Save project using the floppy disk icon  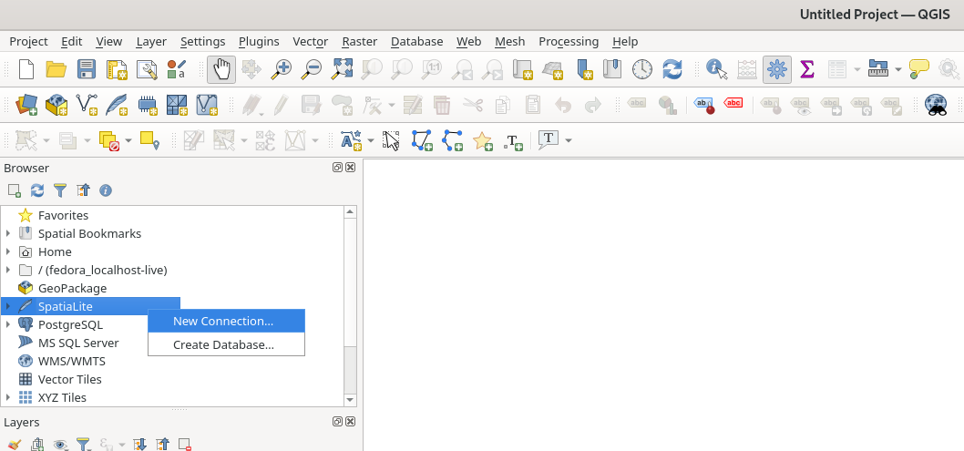point(87,69)
